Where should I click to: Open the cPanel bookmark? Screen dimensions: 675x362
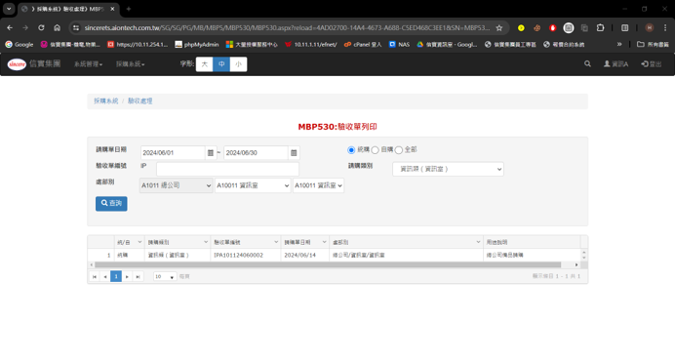(x=363, y=44)
